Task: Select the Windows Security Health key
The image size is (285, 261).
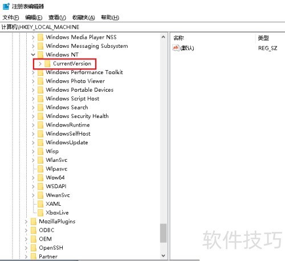Action: 77,116
